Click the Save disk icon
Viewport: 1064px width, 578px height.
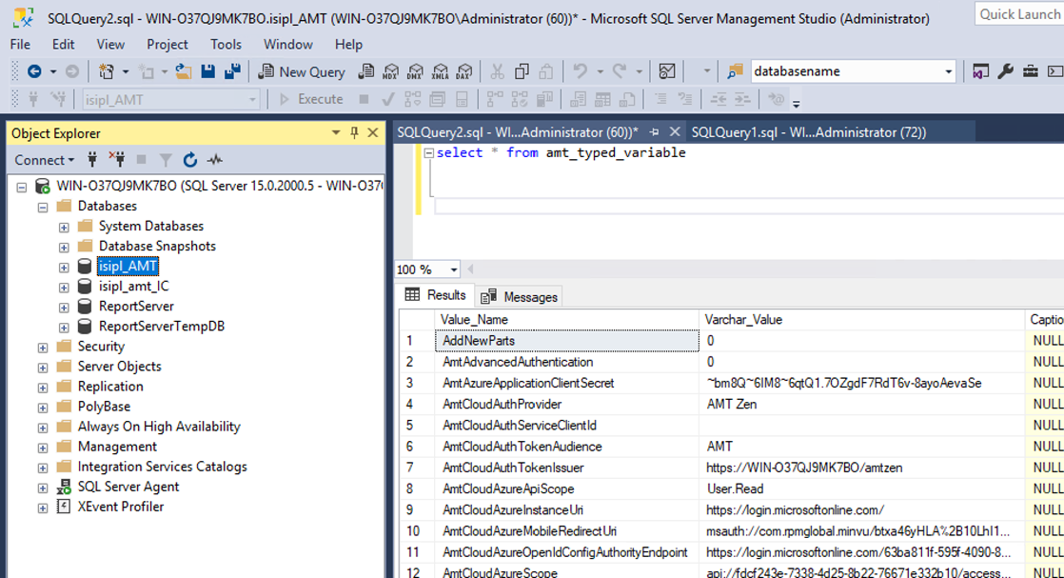(x=208, y=71)
